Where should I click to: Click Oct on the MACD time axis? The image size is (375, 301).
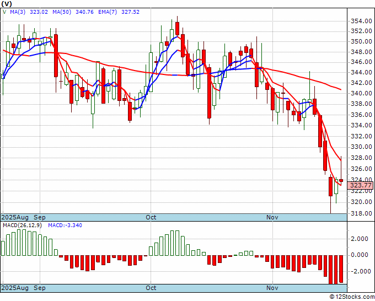[x=151, y=288]
